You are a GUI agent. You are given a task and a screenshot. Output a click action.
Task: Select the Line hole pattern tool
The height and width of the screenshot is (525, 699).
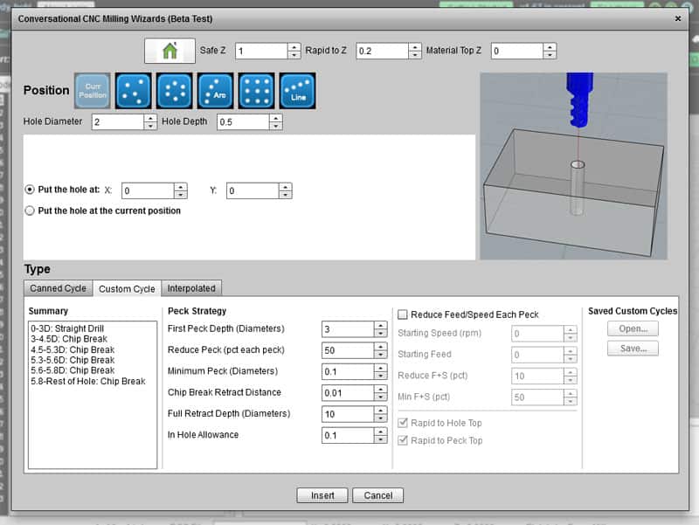(x=298, y=90)
